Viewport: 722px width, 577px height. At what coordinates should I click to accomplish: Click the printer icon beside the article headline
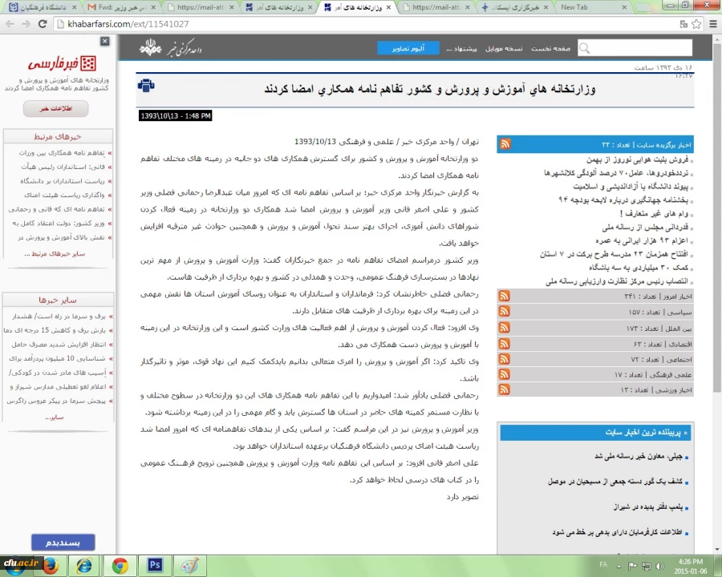(x=145, y=86)
